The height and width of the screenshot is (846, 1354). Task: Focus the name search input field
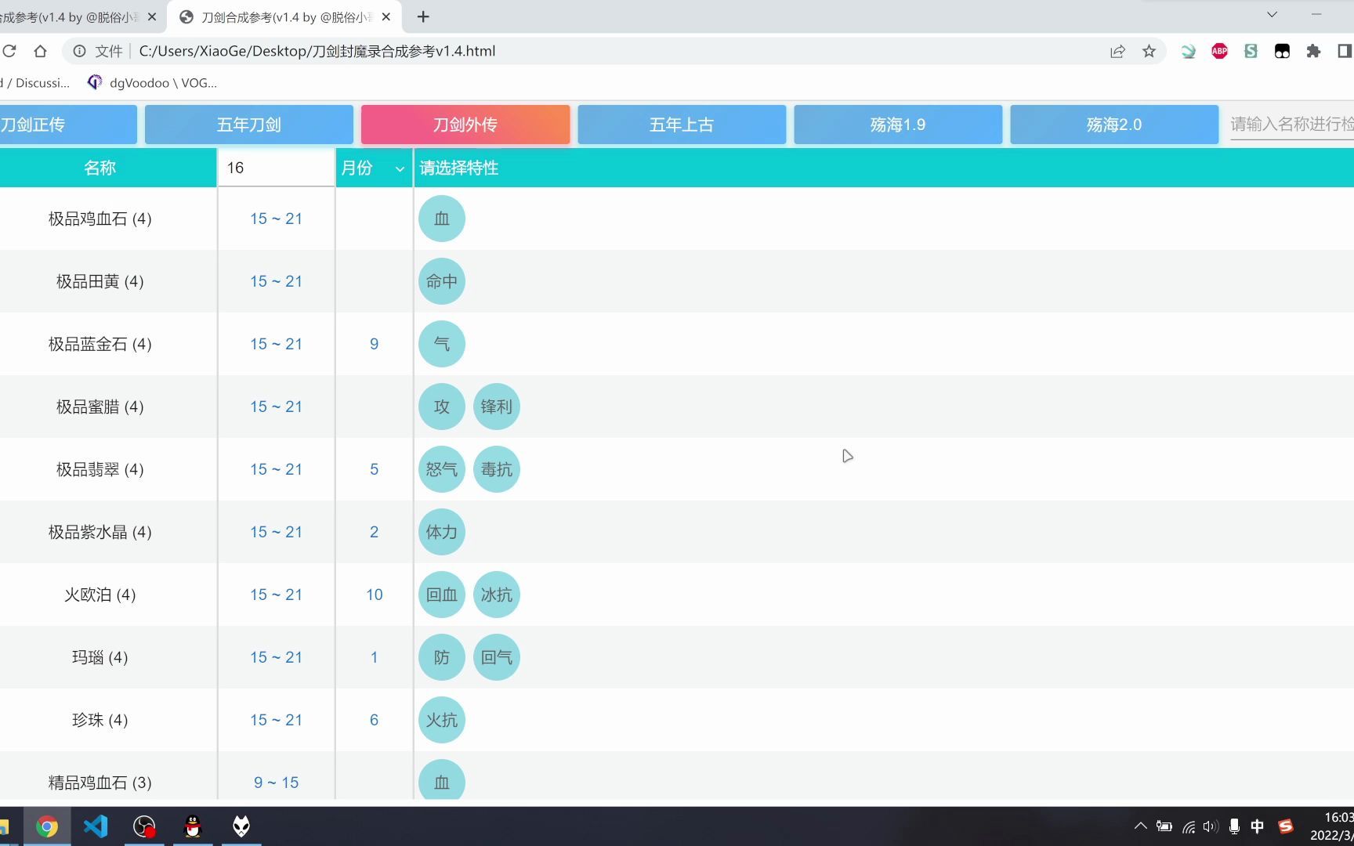click(x=1291, y=125)
